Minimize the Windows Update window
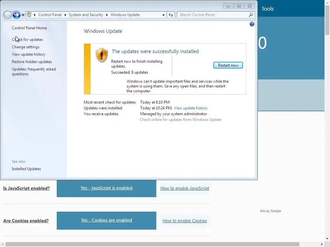Image resolution: width=330 pixels, height=247 pixels. 228,6
